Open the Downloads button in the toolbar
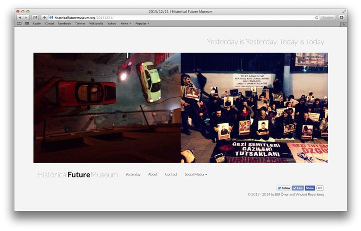The image size is (361, 231). (342, 18)
